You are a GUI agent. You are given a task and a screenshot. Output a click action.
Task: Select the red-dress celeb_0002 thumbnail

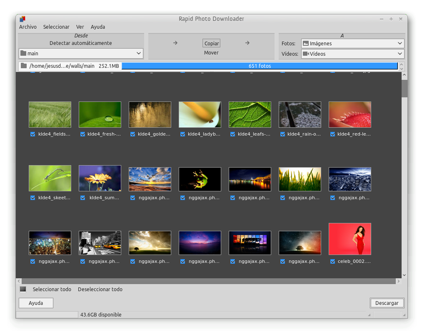click(x=350, y=239)
